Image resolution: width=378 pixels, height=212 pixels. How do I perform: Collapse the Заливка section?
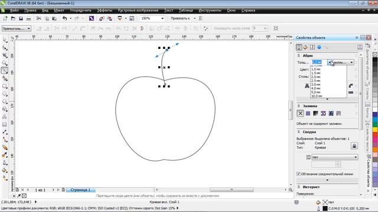point(299,106)
